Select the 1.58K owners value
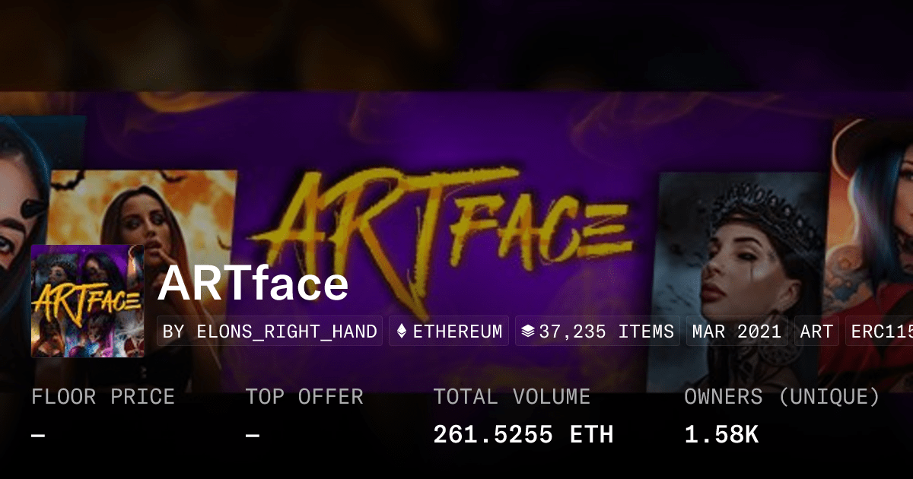The height and width of the screenshot is (479, 913). pos(721,434)
